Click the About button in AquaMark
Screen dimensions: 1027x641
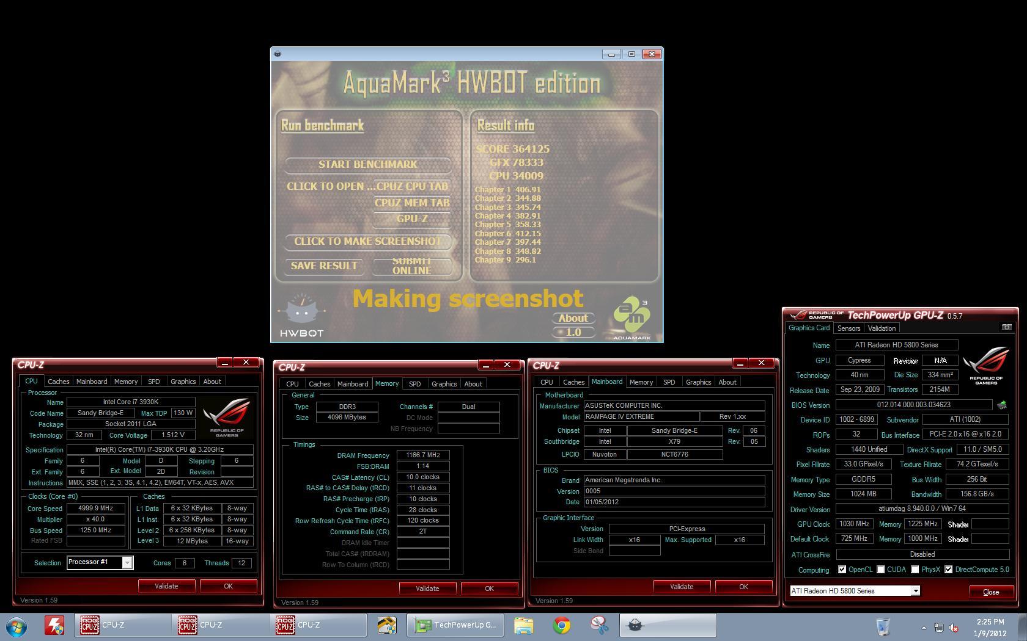point(573,318)
